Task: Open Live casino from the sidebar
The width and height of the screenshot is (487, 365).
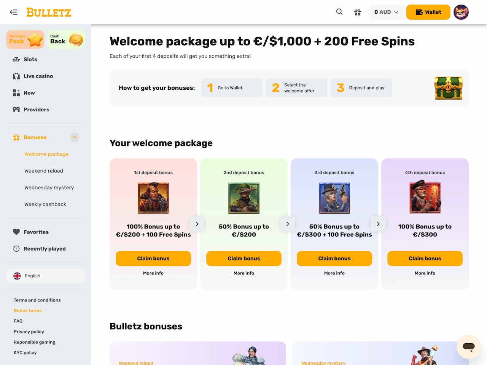Action: [38, 76]
